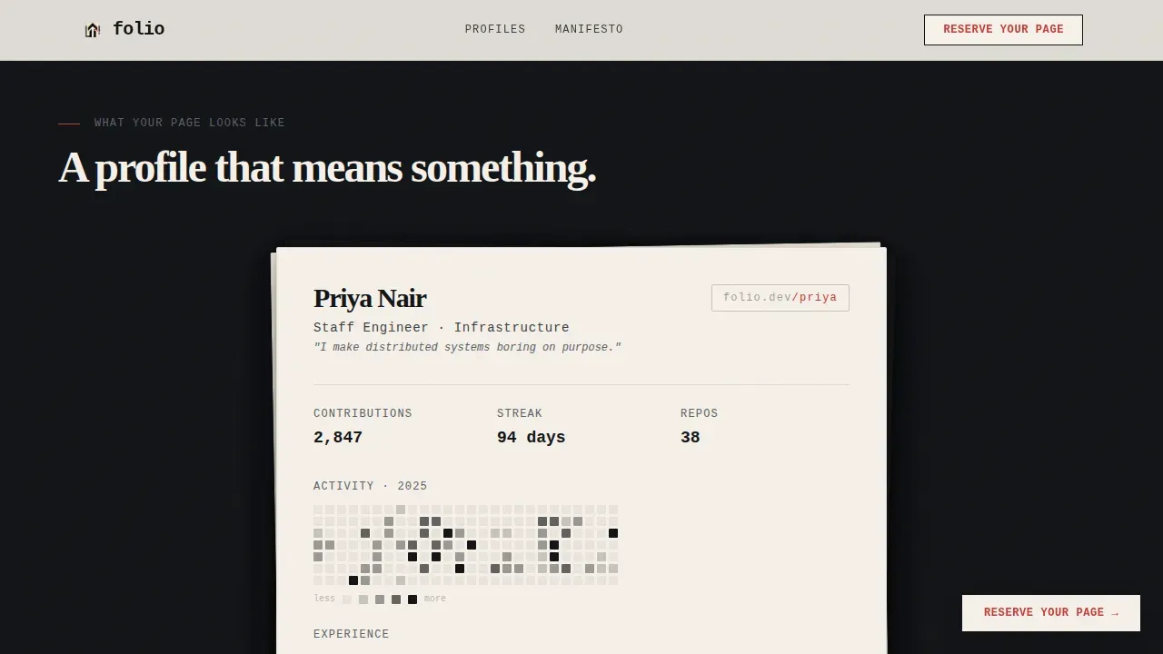1163x654 pixels.
Task: Select the darkest swatch in activity legend
Action: (x=413, y=599)
